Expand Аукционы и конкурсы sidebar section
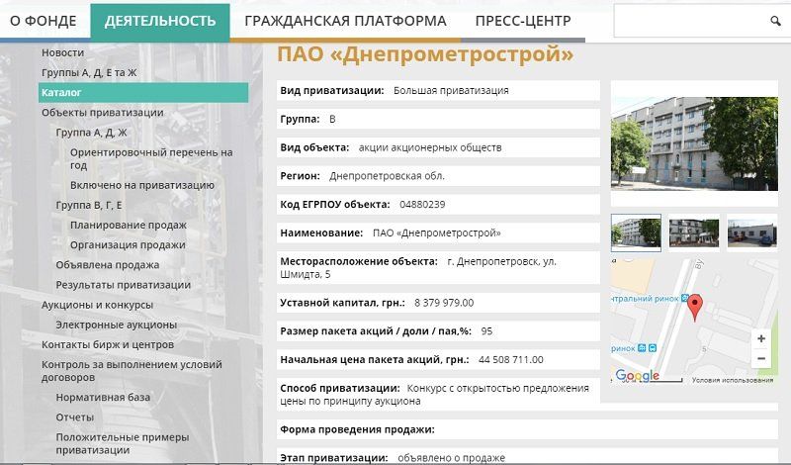Image resolution: width=791 pixels, height=465 pixels. click(97, 305)
